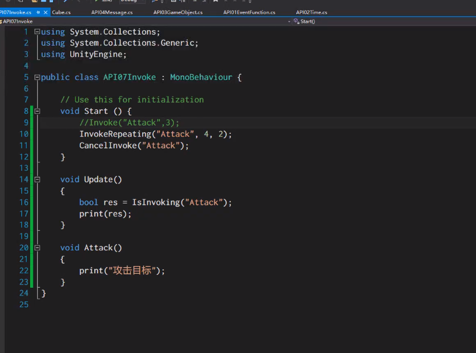Click the API07Invoke class name in code
The width and height of the screenshot is (476, 353).
(129, 77)
